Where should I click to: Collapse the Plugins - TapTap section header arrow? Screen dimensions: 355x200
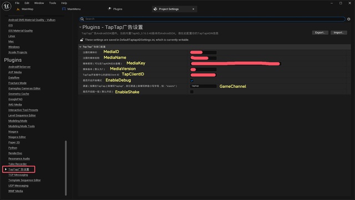point(80,27)
